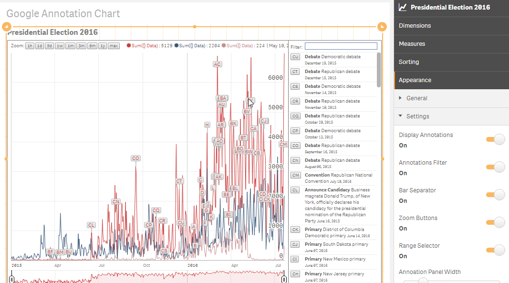
Task: Click the BV annotation marker on chart
Action: coord(247,112)
